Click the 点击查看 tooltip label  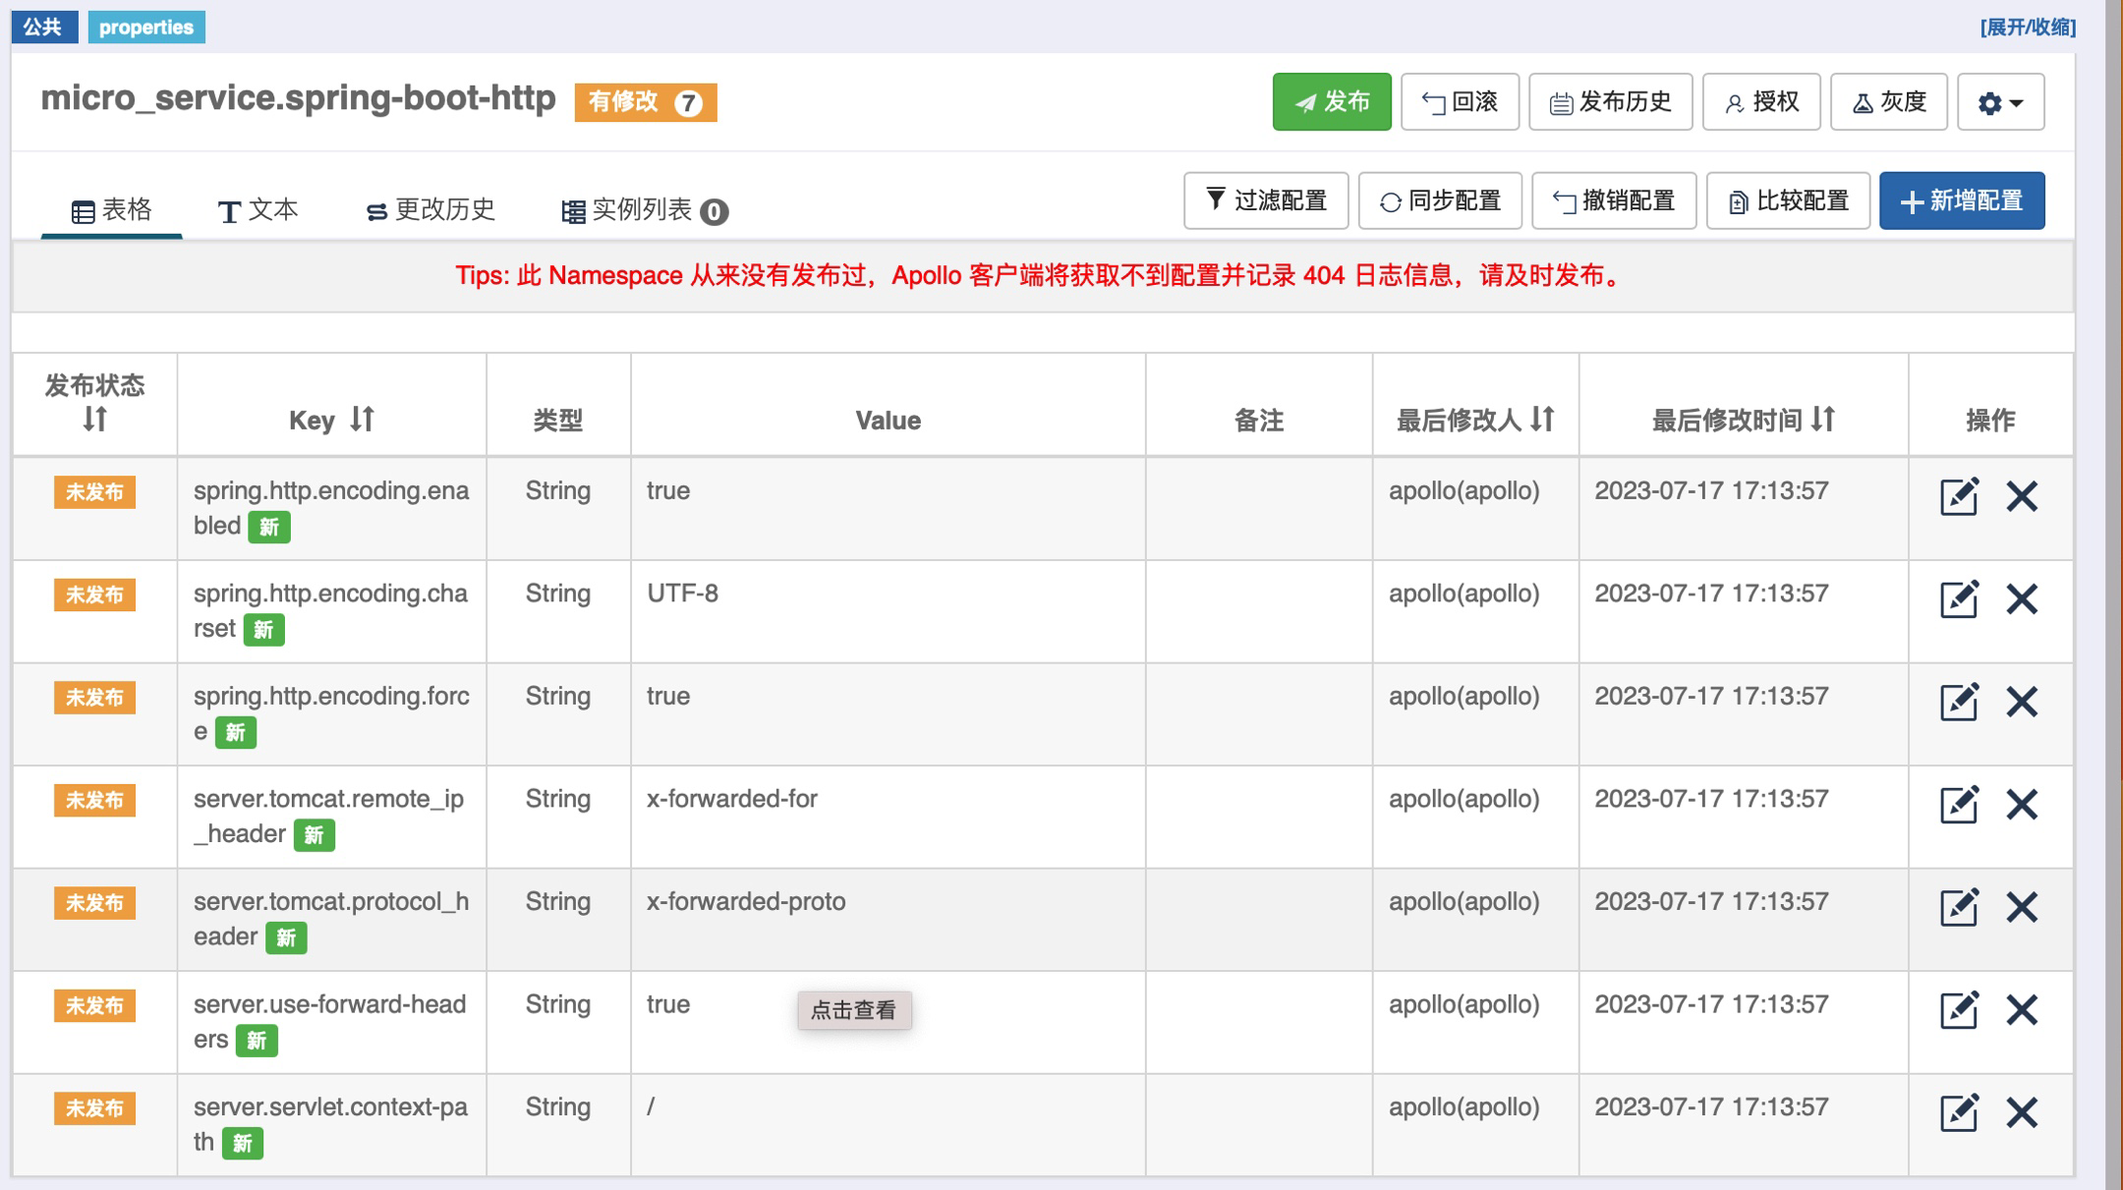click(853, 1010)
